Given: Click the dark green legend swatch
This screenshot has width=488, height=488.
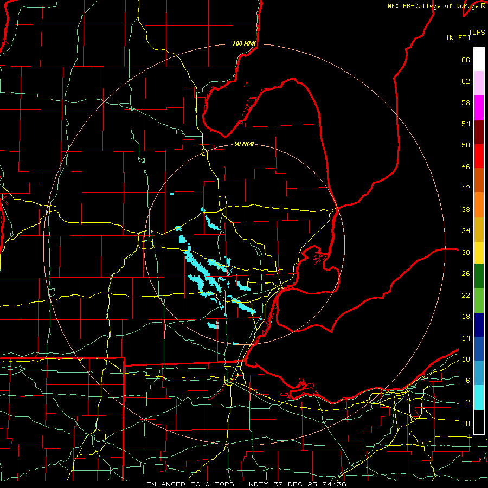Looking at the screenshot, I should (479, 276).
